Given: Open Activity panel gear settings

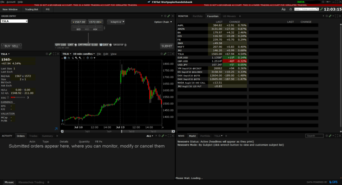Looking at the screenshot, I should point(159,136).
